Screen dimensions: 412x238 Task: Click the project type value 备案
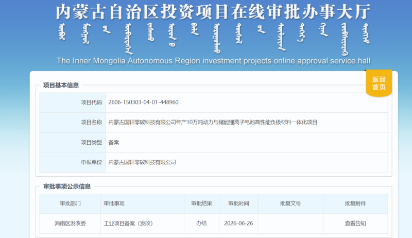point(113,142)
